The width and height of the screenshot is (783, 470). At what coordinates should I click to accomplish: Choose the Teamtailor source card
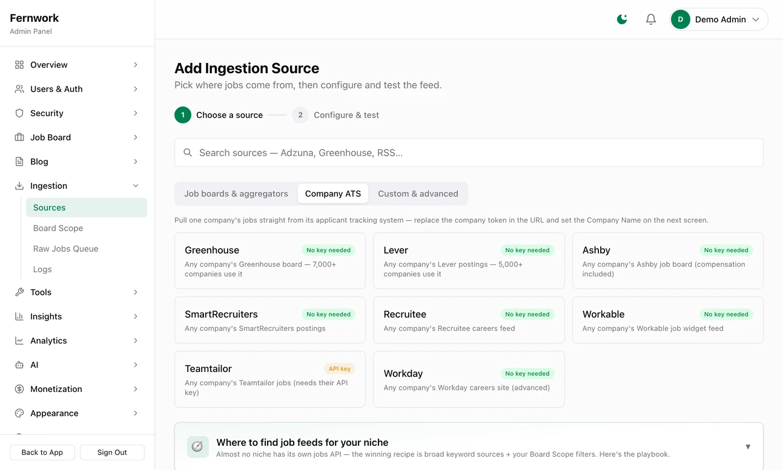coord(270,379)
